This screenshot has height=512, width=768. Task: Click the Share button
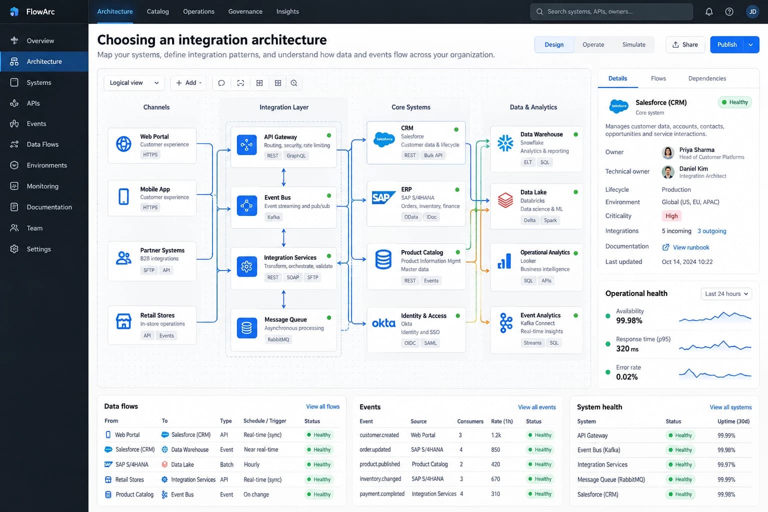point(685,44)
